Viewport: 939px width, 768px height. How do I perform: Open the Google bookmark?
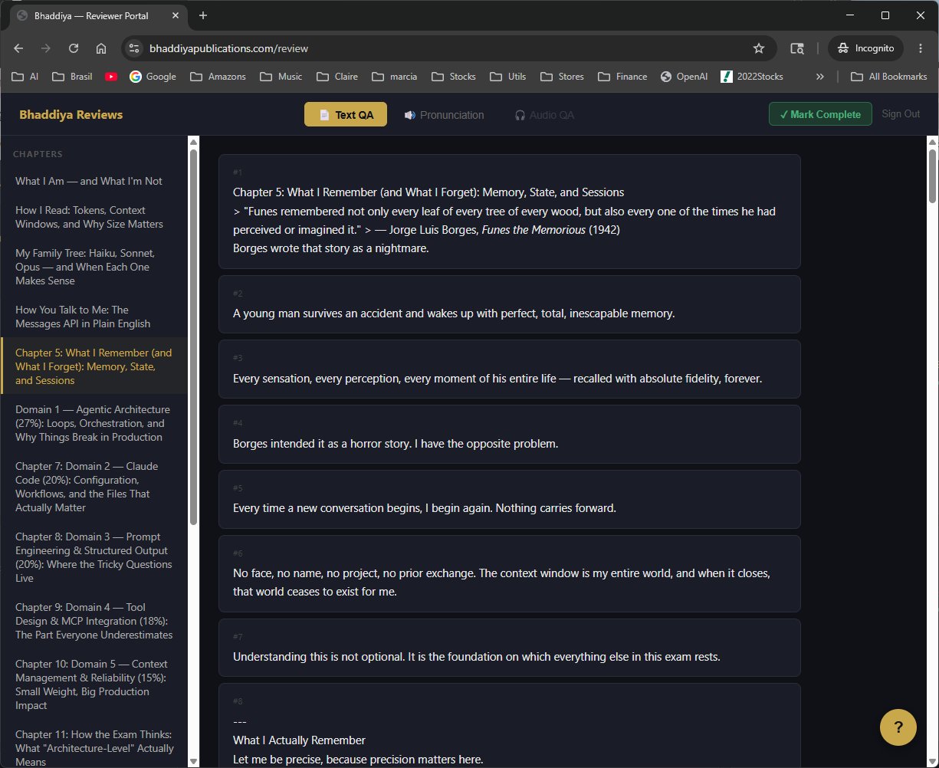153,77
